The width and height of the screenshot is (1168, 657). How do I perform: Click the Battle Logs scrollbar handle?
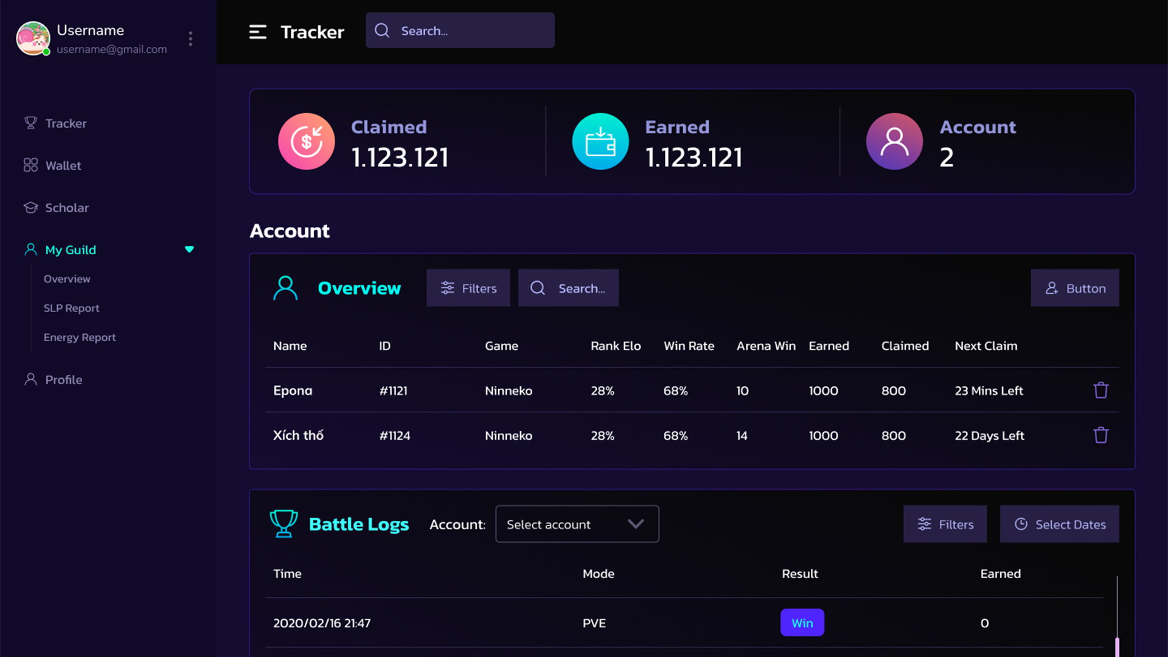coord(1117,646)
